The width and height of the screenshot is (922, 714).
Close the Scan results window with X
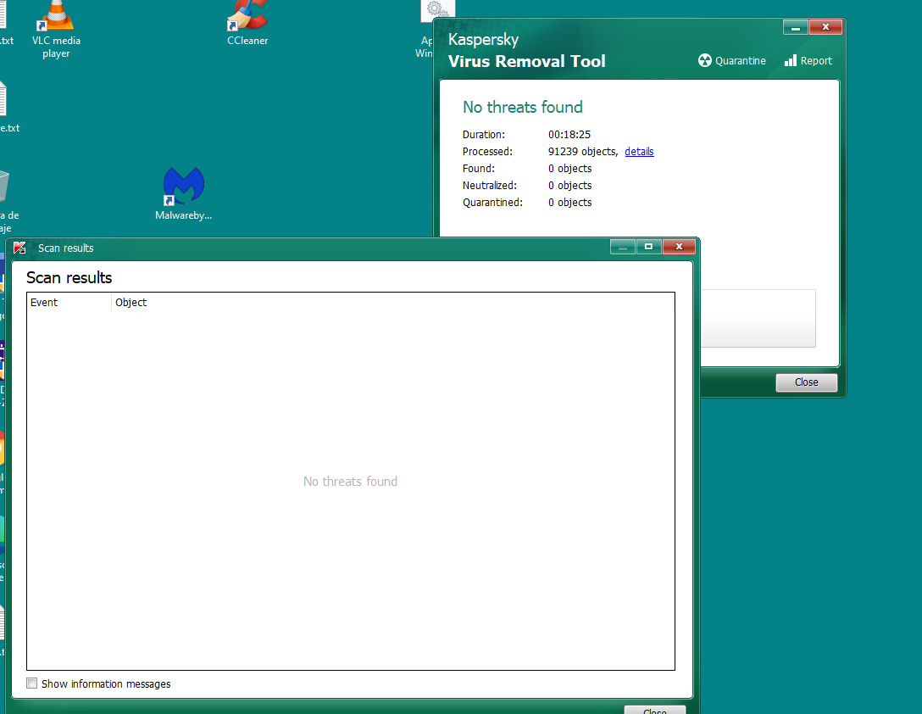pyautogui.click(x=679, y=248)
